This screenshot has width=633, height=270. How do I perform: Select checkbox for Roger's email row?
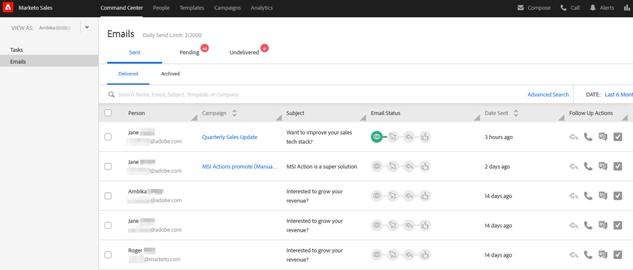(x=108, y=255)
